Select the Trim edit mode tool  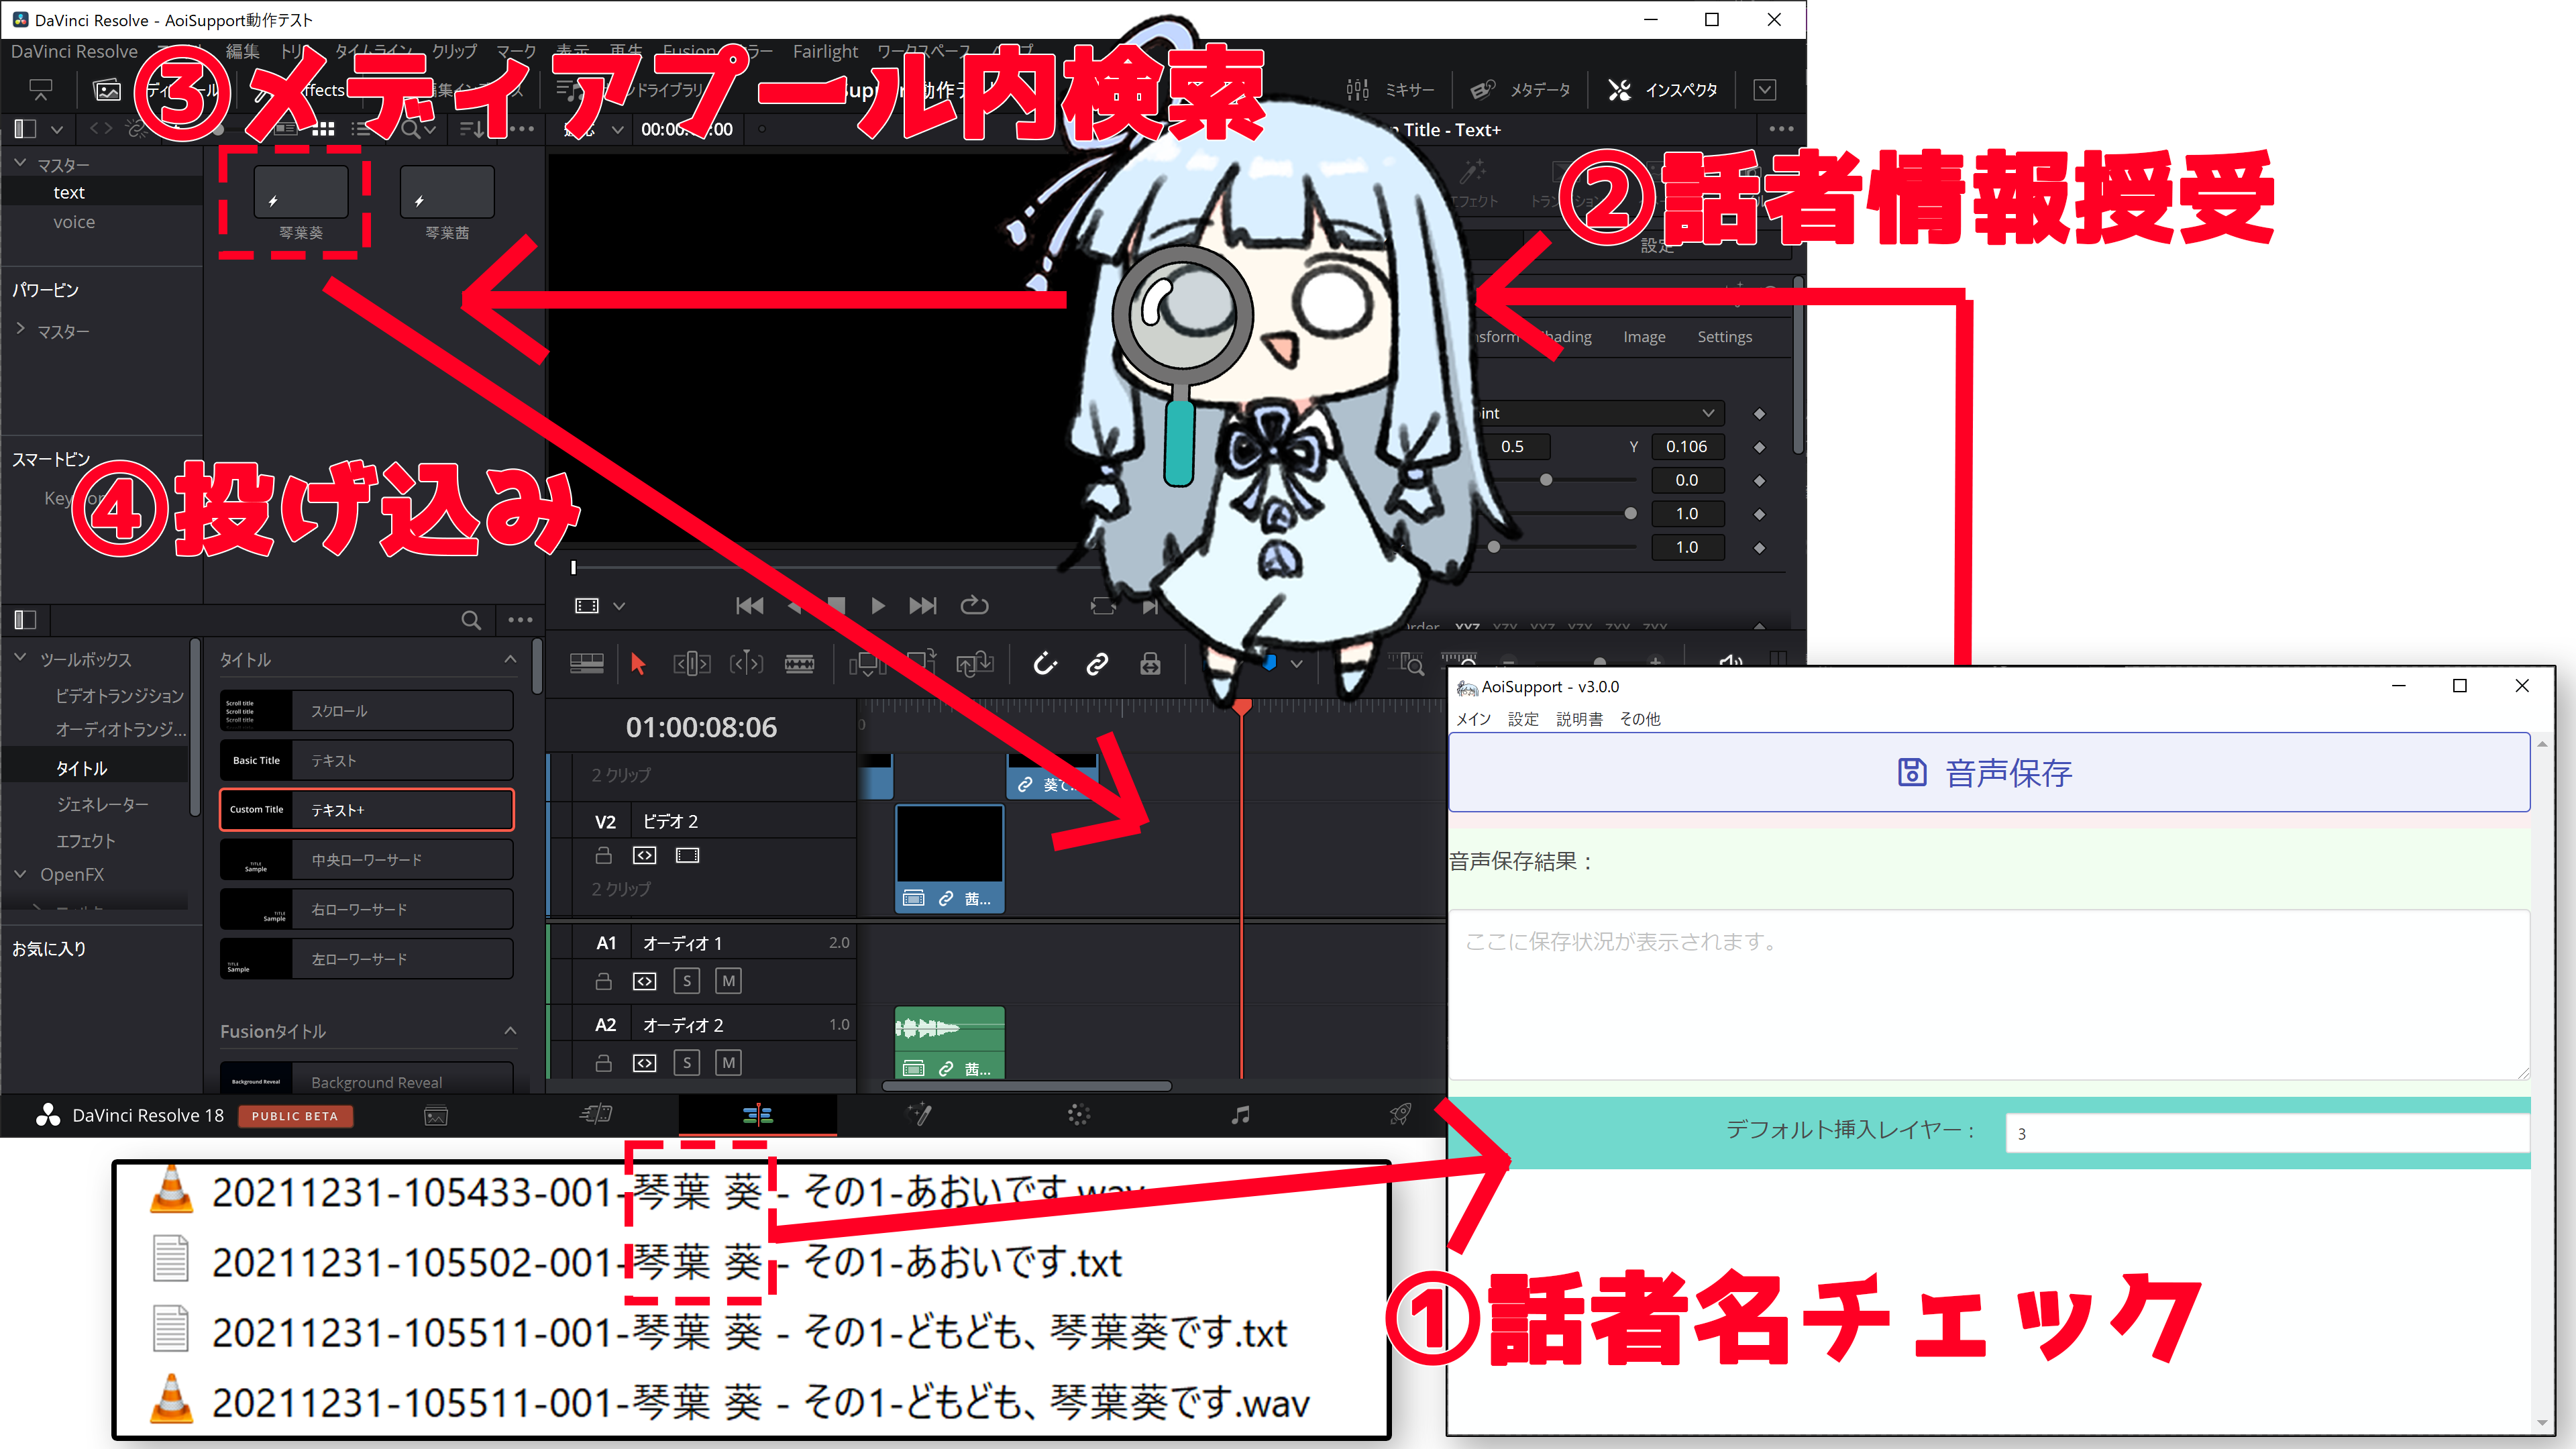click(x=692, y=663)
